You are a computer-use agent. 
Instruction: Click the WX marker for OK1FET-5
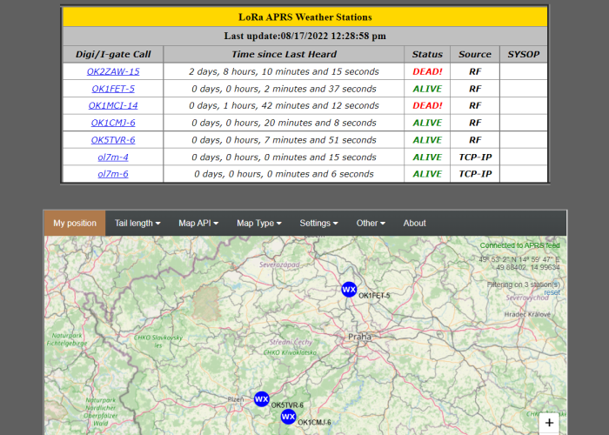click(349, 290)
